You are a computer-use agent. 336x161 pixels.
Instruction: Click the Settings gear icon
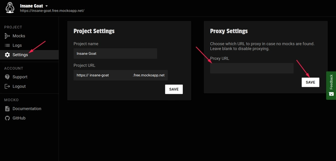tap(7, 55)
